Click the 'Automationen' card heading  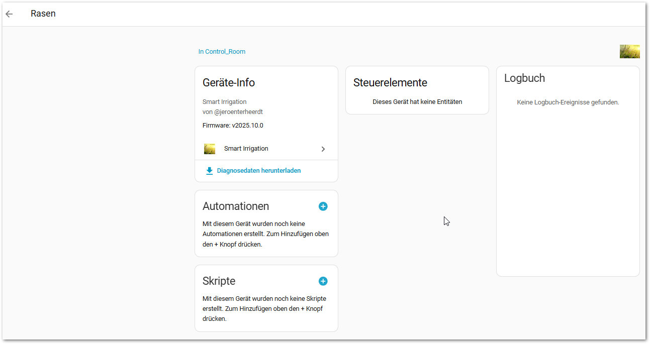click(235, 206)
